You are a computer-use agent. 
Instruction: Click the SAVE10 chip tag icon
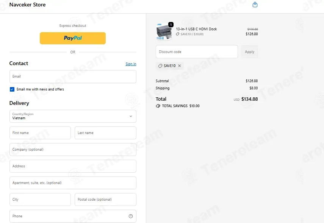[x=160, y=65]
